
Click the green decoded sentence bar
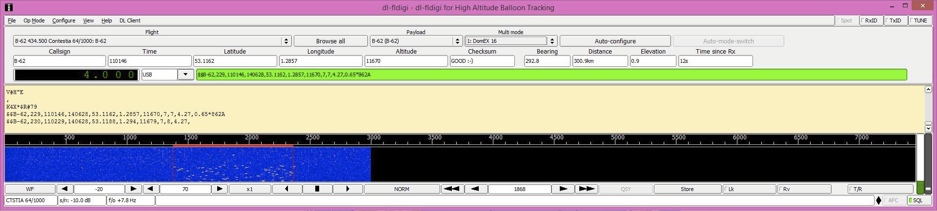coord(551,75)
